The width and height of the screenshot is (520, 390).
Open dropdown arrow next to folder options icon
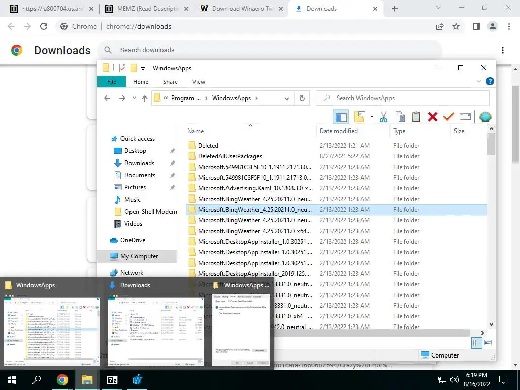click(372, 117)
